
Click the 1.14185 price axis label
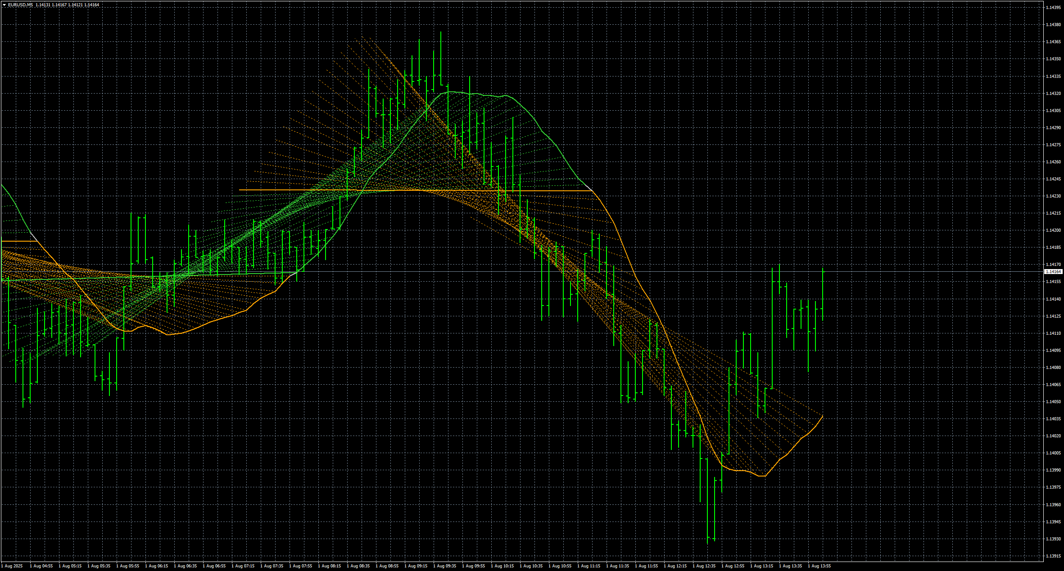point(1053,247)
